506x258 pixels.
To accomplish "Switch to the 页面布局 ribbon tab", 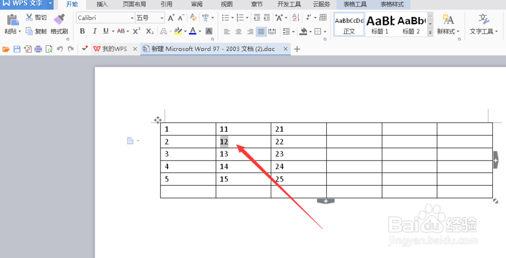I will [x=134, y=4].
